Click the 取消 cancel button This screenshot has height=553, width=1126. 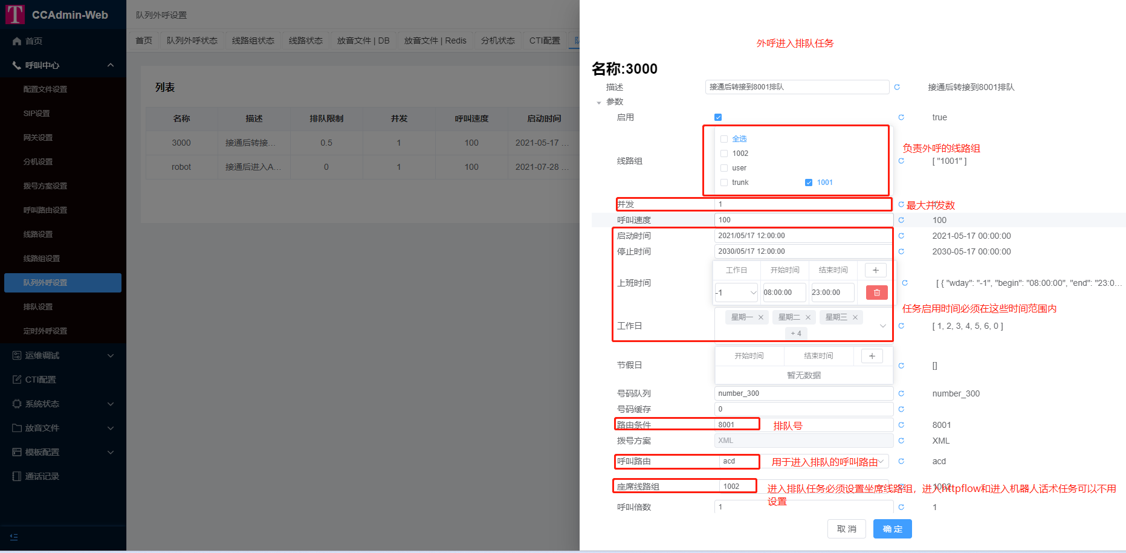tap(846, 529)
